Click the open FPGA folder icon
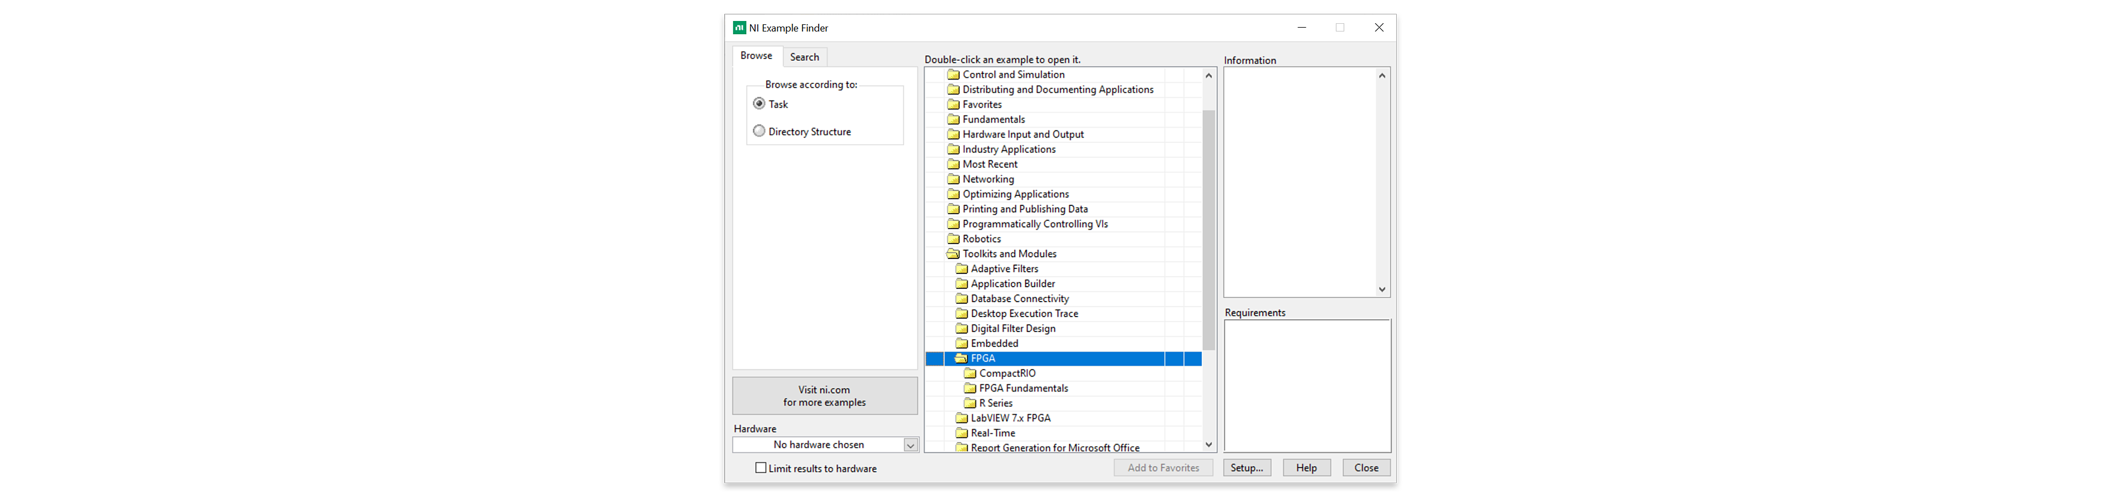The image size is (2121, 497). pos(961,358)
